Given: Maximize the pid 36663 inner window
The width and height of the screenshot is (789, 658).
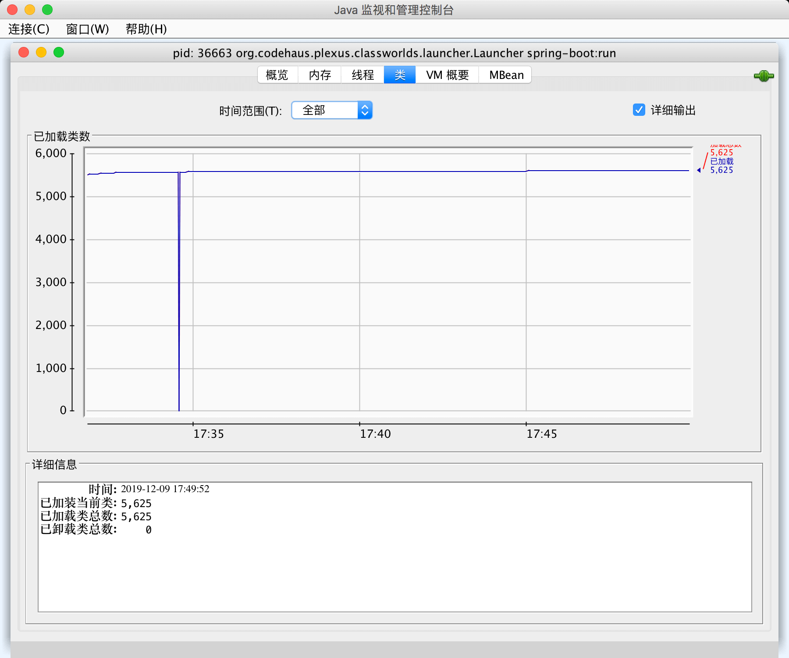Looking at the screenshot, I should tap(59, 53).
